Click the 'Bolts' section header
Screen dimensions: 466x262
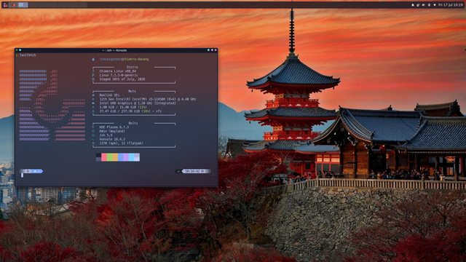pyautogui.click(x=133, y=123)
